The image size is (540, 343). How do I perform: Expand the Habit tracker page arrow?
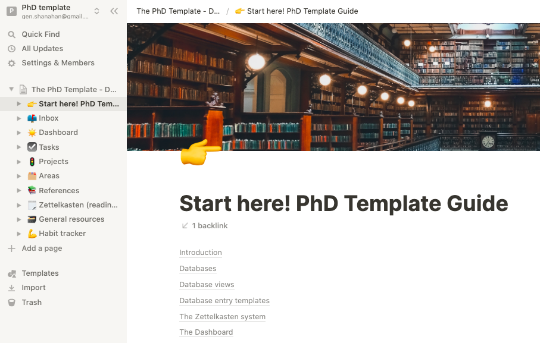coord(19,234)
